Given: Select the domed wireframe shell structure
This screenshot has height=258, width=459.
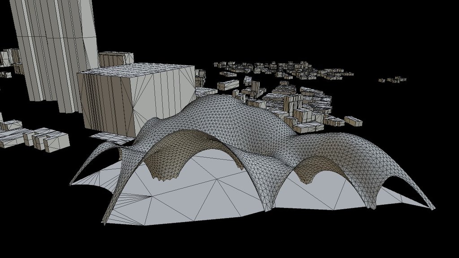Looking at the screenshot, I should point(233,134).
